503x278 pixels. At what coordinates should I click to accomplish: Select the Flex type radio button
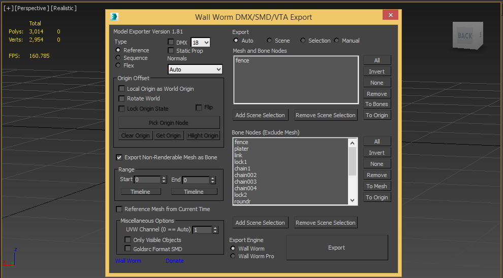(x=118, y=65)
